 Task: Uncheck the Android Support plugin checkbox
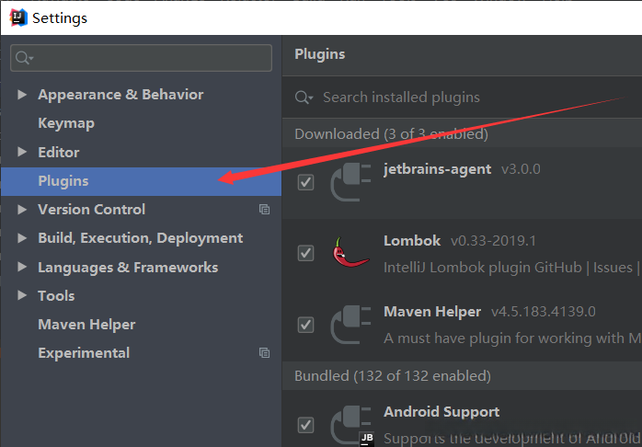(x=306, y=425)
